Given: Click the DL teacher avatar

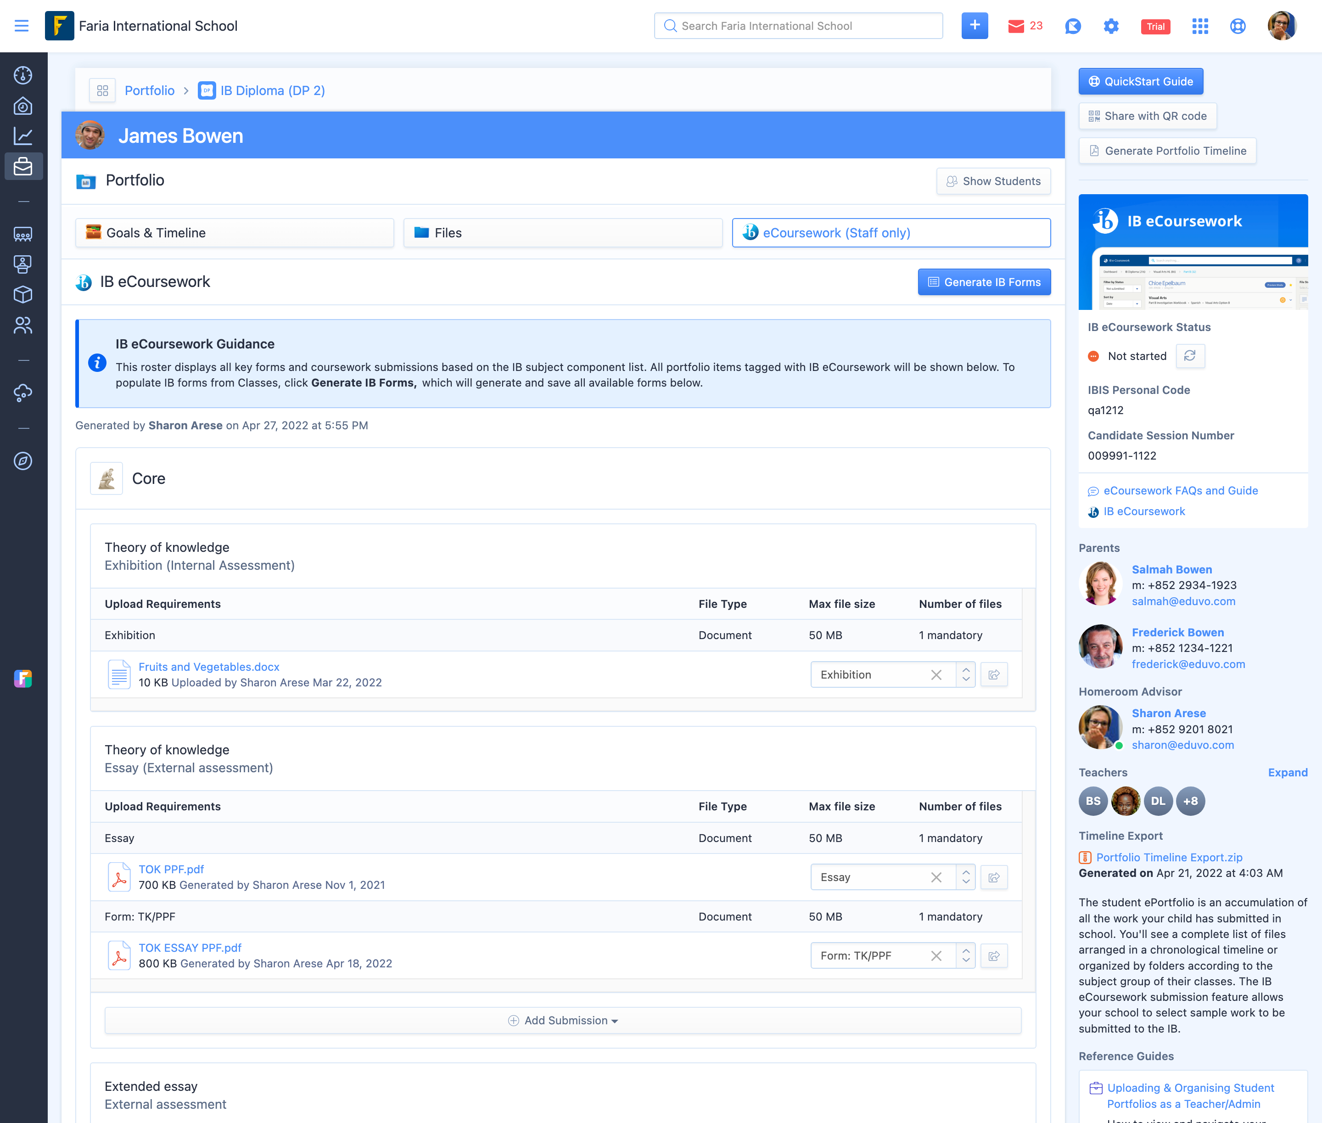Looking at the screenshot, I should [x=1158, y=801].
